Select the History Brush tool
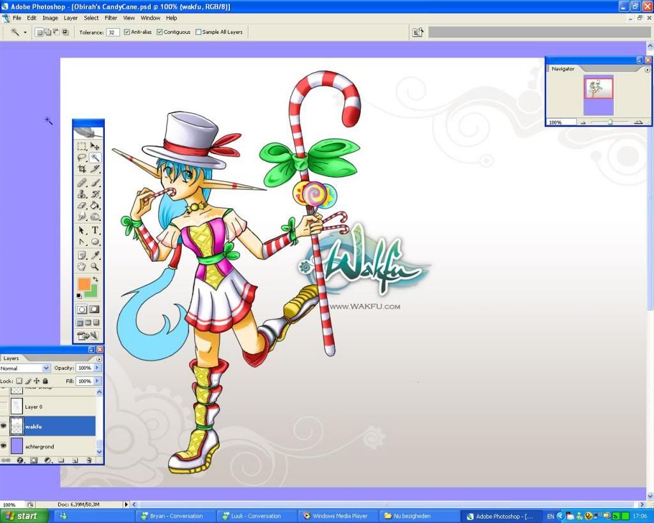Image resolution: width=654 pixels, height=523 pixels. (x=95, y=194)
